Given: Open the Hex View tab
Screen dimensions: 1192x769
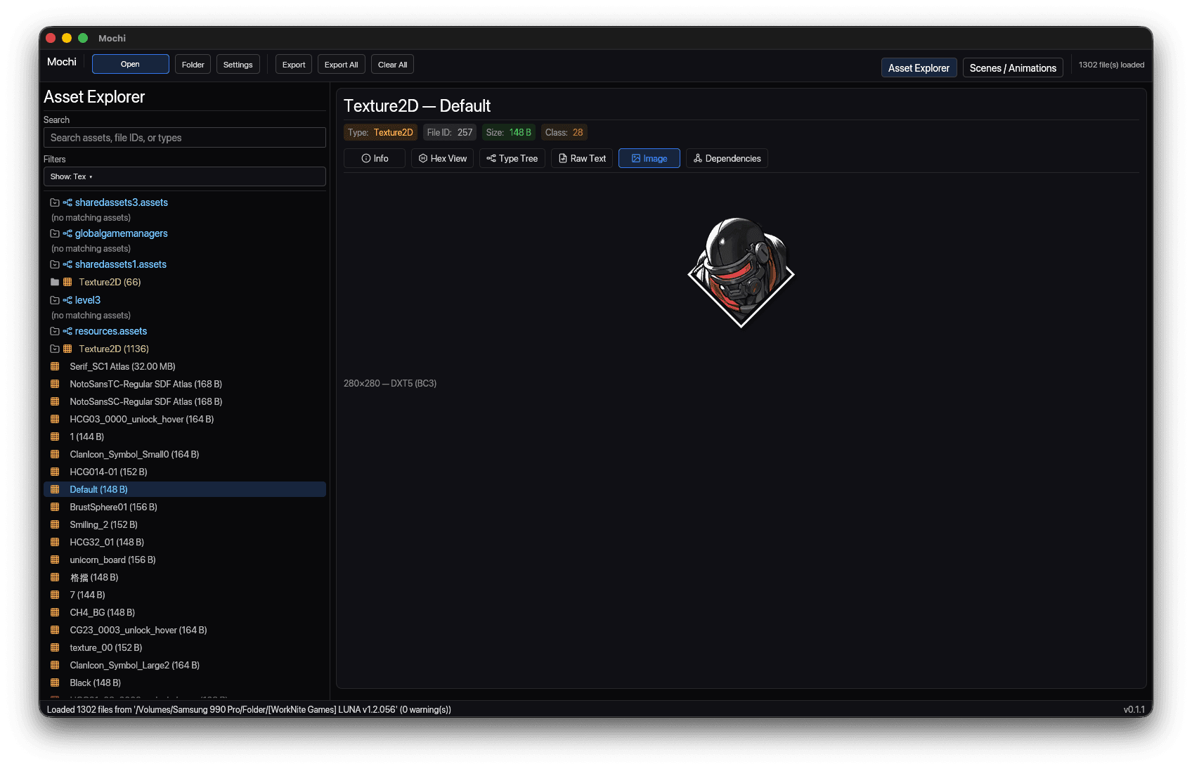Looking at the screenshot, I should [x=443, y=158].
